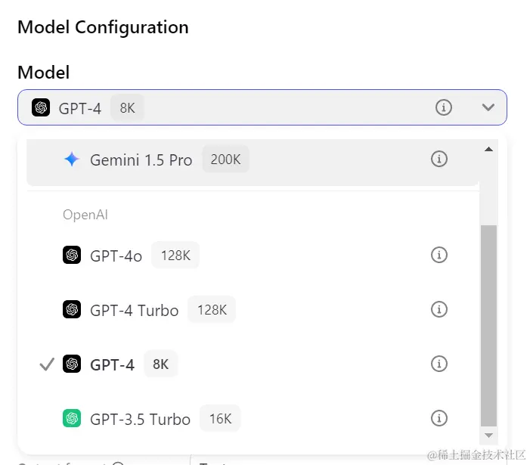This screenshot has width=530, height=465.
Task: Click the Gemini sparkle icon
Action: coord(72,160)
